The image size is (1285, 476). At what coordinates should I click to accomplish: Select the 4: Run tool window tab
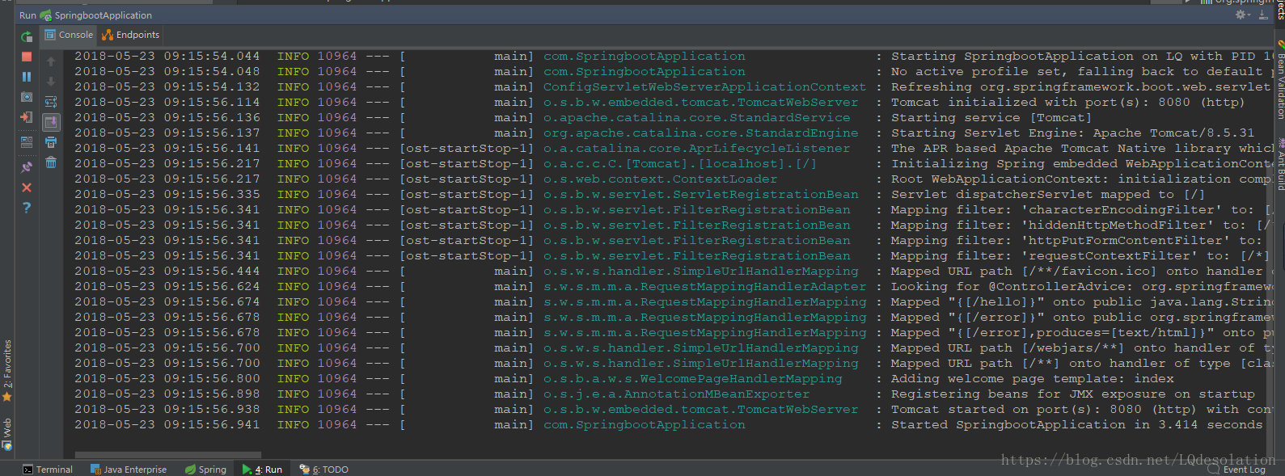coord(262,470)
